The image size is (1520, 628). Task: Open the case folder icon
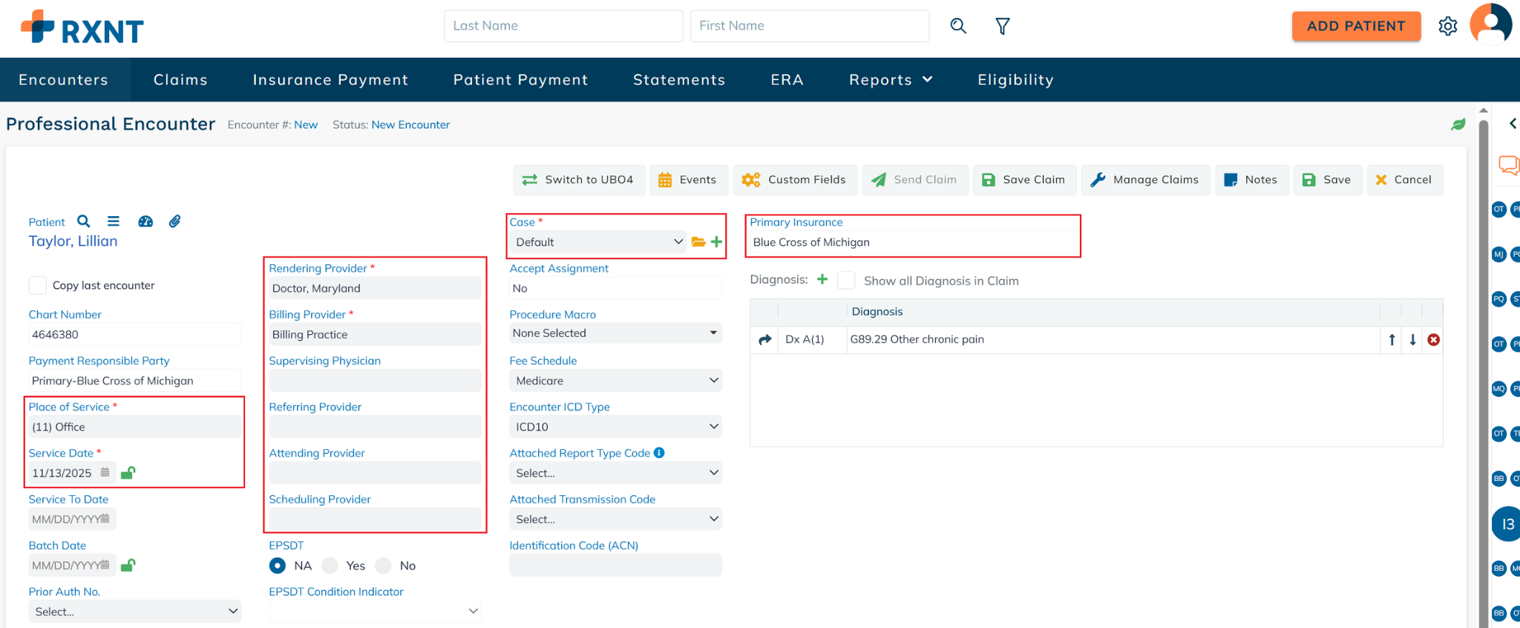(698, 242)
